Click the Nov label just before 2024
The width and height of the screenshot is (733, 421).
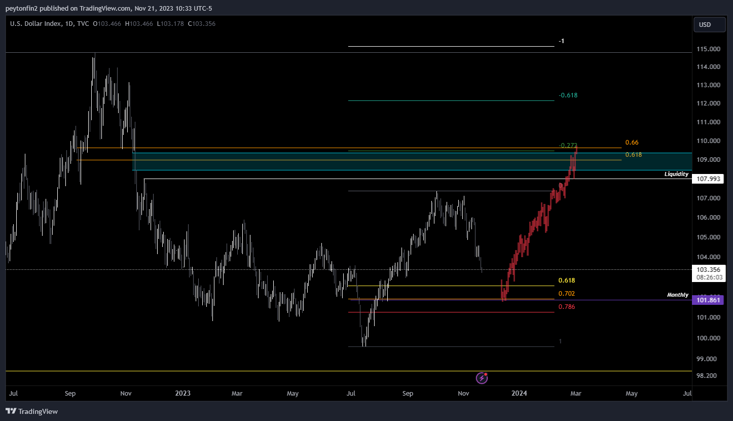[x=463, y=393]
